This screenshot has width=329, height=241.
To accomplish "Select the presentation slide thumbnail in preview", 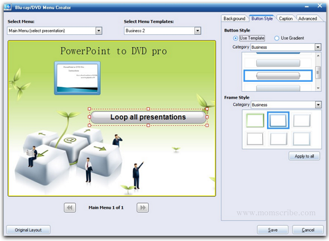I will pyautogui.click(x=77, y=78).
